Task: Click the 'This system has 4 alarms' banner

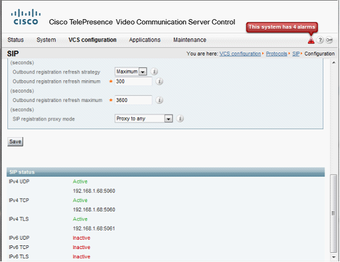Action: (x=282, y=27)
